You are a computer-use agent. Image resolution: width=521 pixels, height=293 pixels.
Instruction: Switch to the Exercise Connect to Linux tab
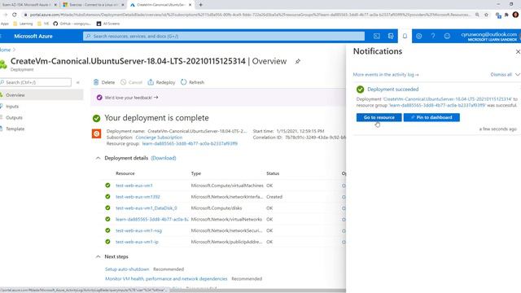pos(94,5)
